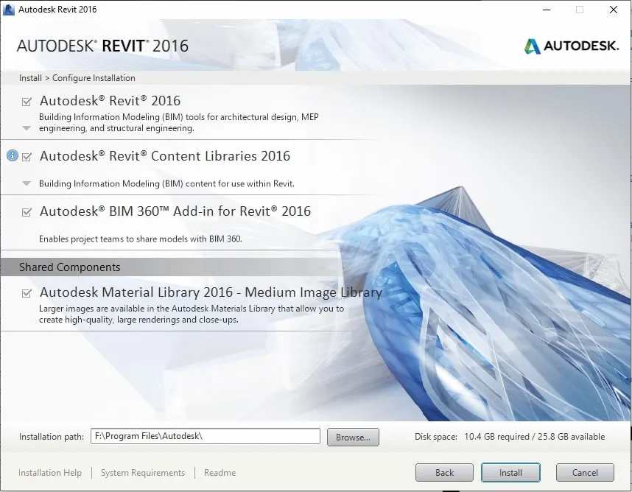Open the System Requirements link
This screenshot has height=492, width=632.
coord(143,473)
